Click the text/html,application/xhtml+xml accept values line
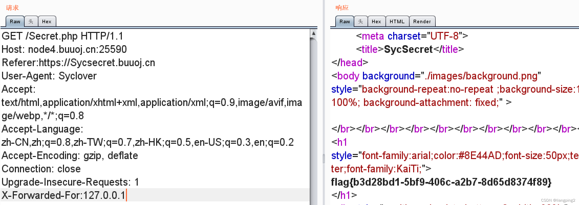The height and width of the screenshot is (205, 579). (152, 102)
